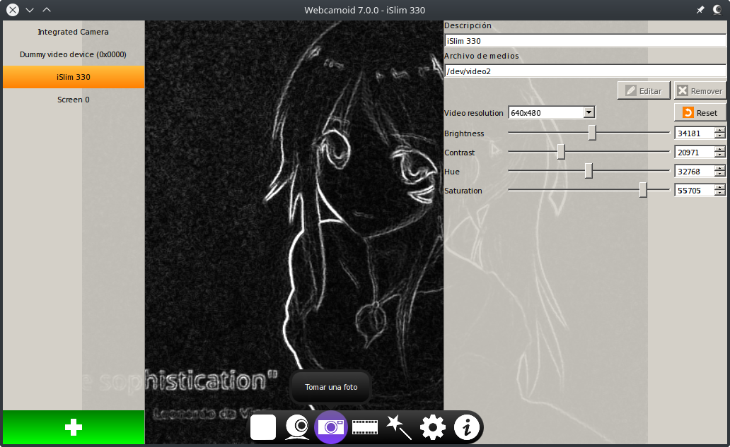Toggle the moon icon in the titlebar

click(x=717, y=10)
